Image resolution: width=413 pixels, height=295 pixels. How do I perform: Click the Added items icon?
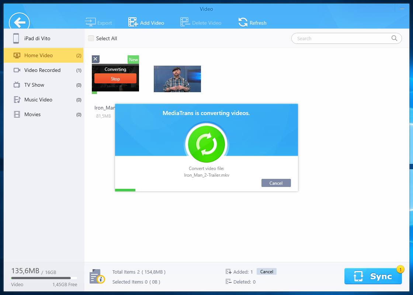pyautogui.click(x=228, y=271)
